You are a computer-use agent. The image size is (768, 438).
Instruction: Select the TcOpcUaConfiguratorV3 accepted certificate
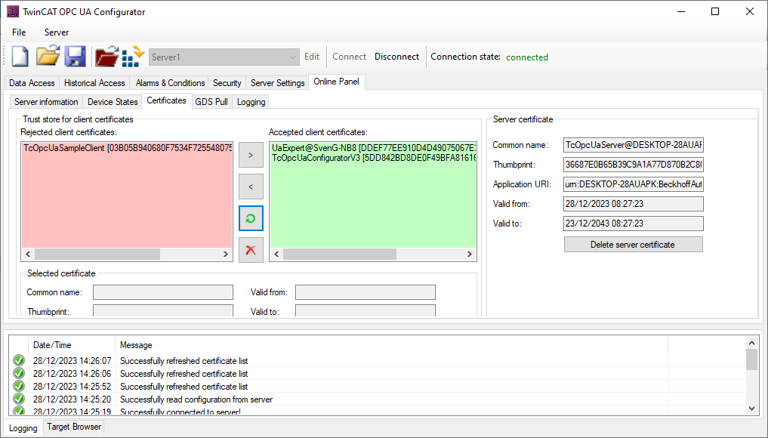373,158
